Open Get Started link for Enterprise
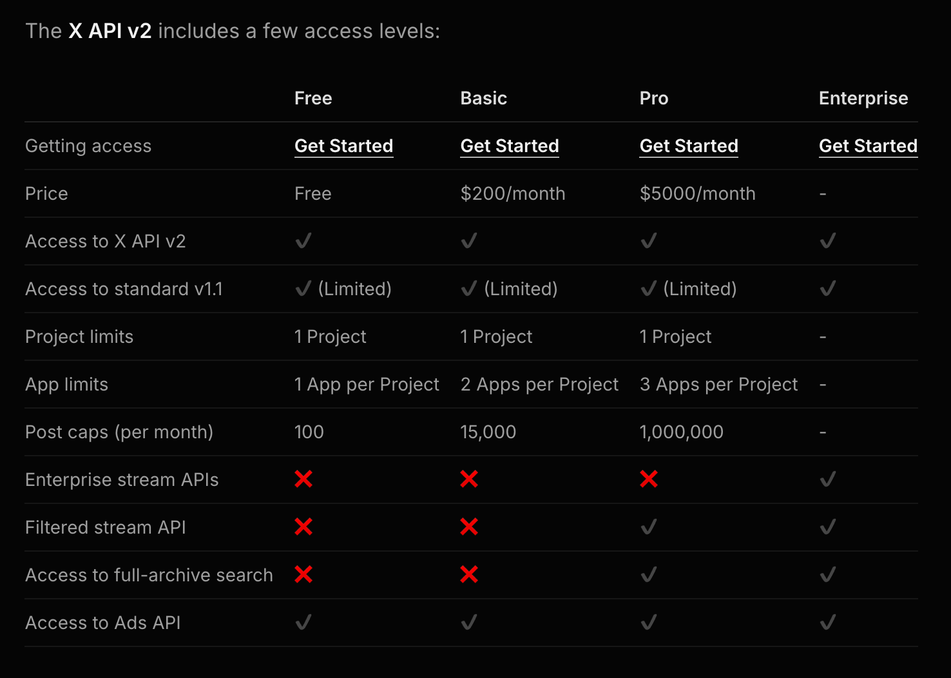The image size is (951, 678). (x=867, y=146)
